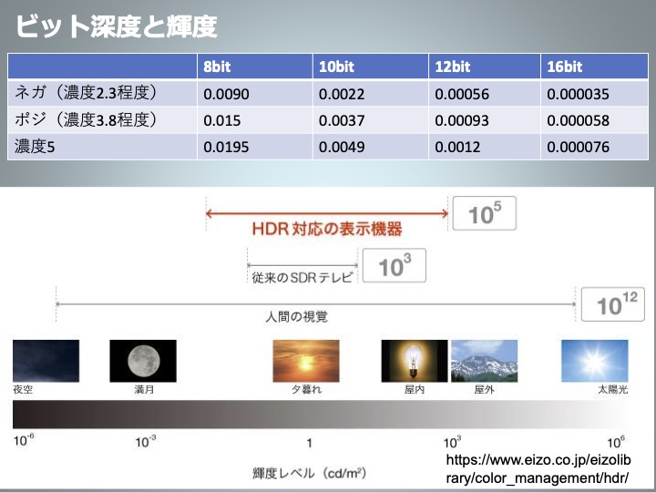Click the slide title ビット深度と輝度
The image size is (656, 492).
pos(117,26)
